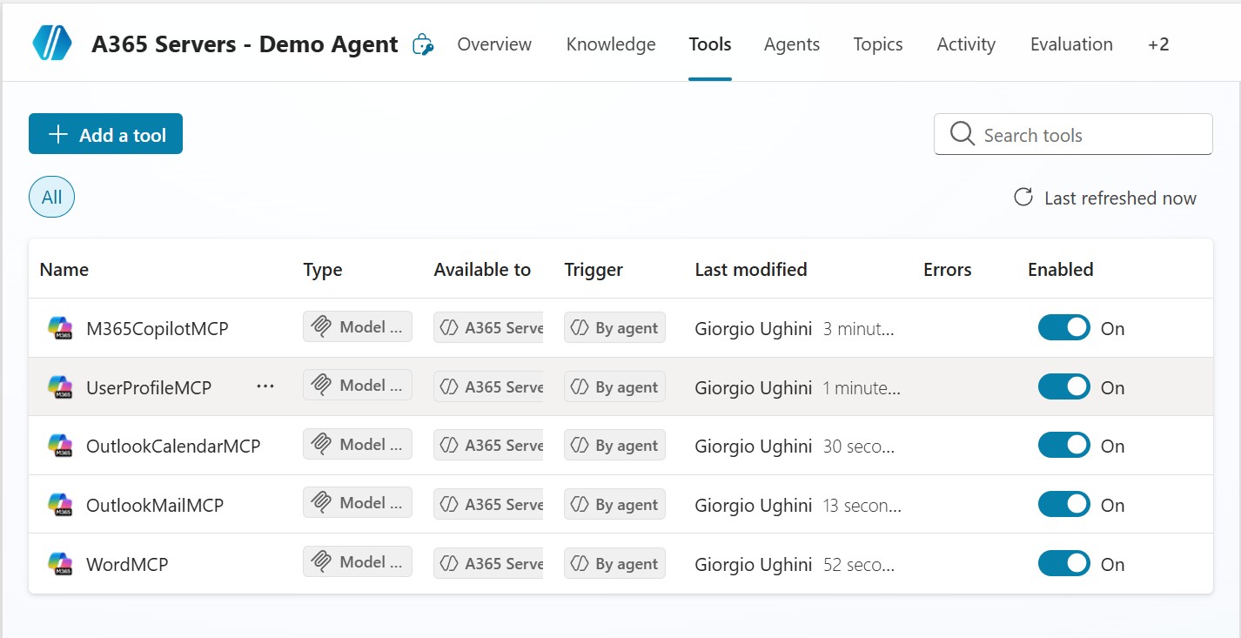Click the Add a tool button
This screenshot has width=1241, height=638.
coord(105,134)
